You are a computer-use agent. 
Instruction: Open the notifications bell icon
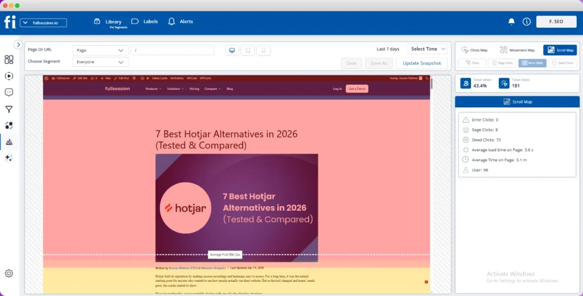512,22
